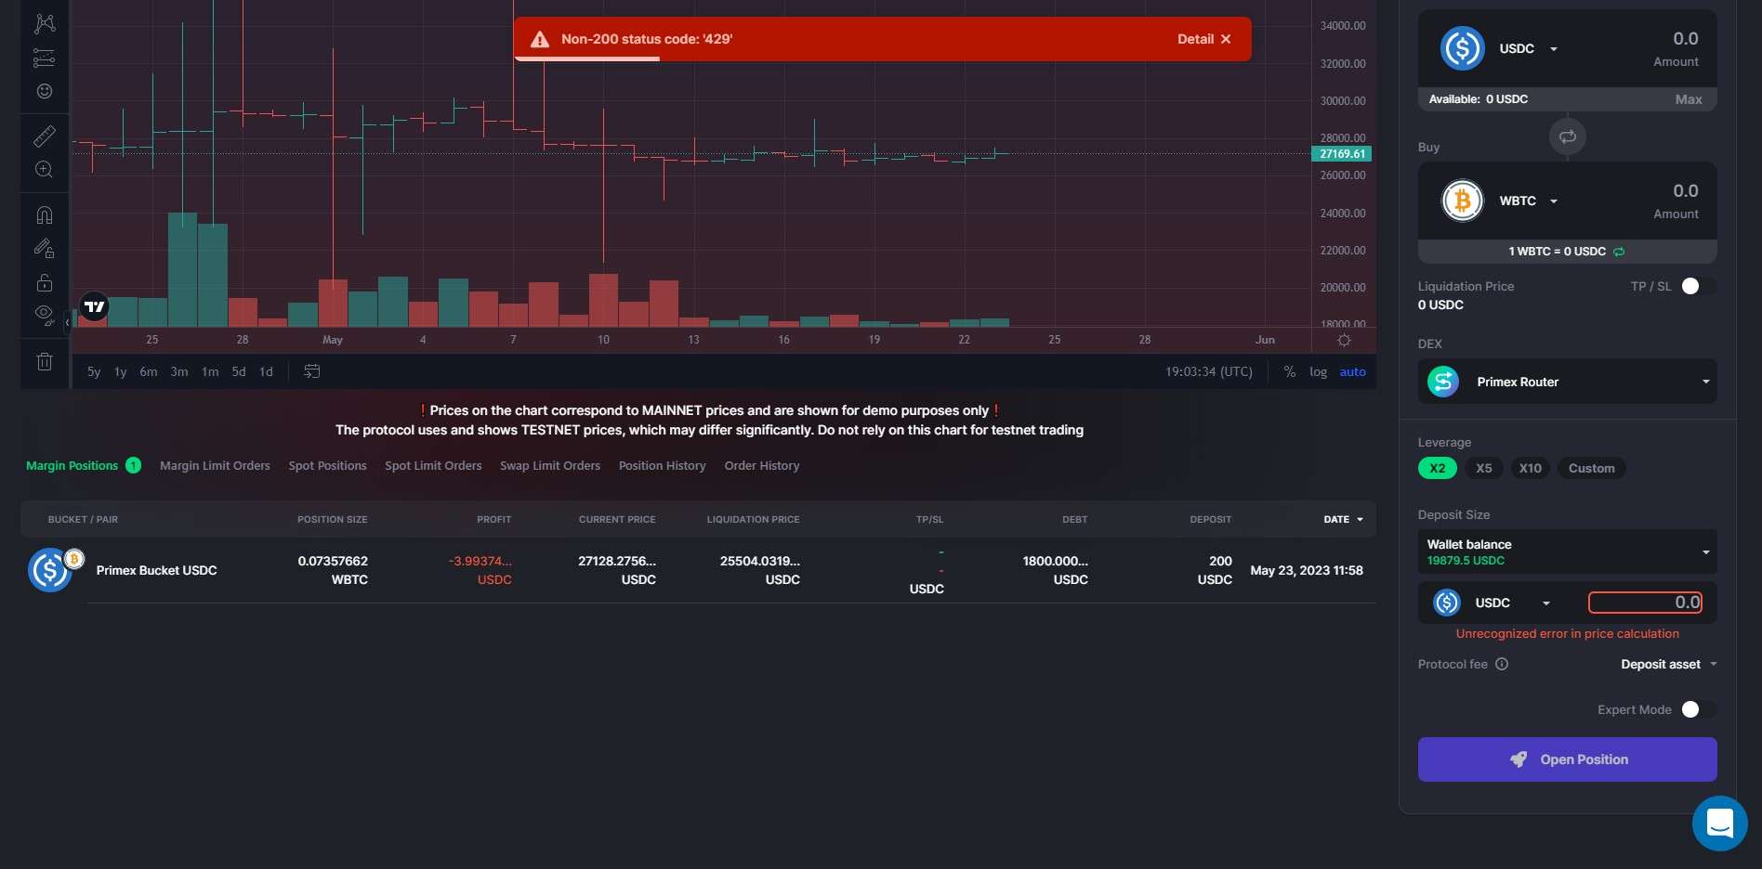Toggle percentage scale on chart
This screenshot has height=869, width=1762.
coord(1290,371)
